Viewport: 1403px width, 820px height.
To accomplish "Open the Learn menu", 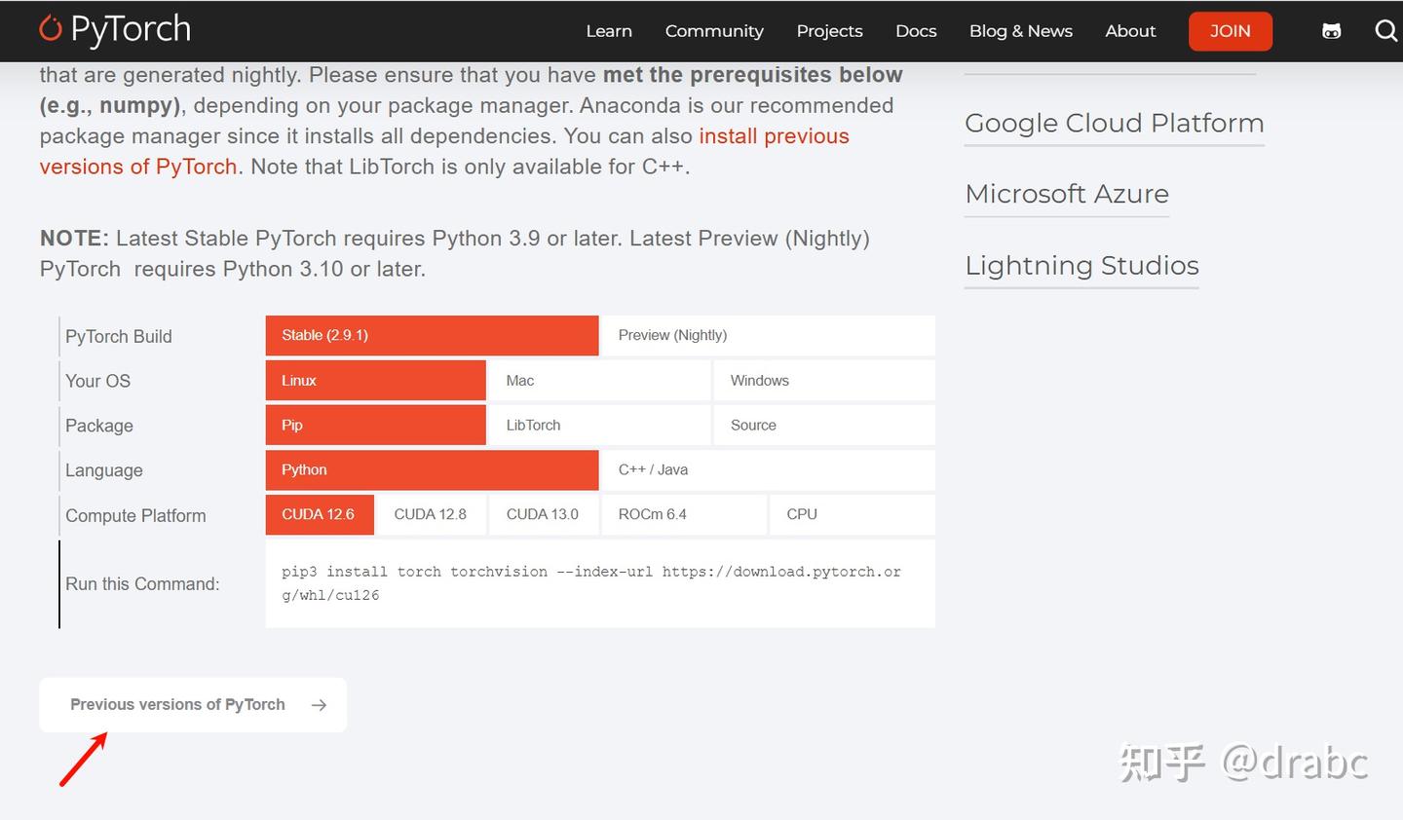I will point(609,31).
